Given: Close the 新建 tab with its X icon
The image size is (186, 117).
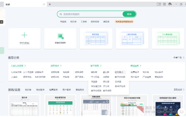Looking at the screenshot, I should coord(44,4).
